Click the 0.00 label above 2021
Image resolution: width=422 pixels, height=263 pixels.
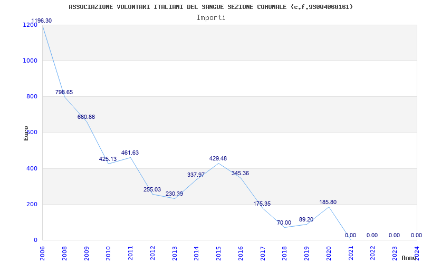350,235
